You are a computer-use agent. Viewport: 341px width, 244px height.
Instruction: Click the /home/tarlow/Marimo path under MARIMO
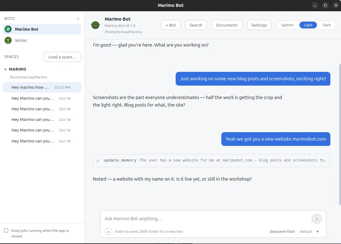(x=28, y=77)
